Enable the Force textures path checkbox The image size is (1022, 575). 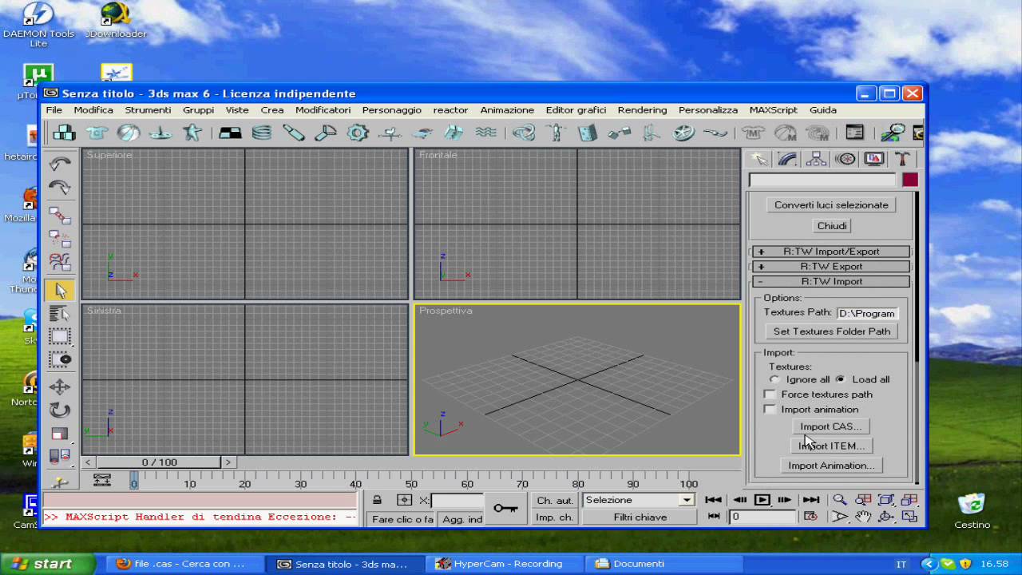click(770, 395)
